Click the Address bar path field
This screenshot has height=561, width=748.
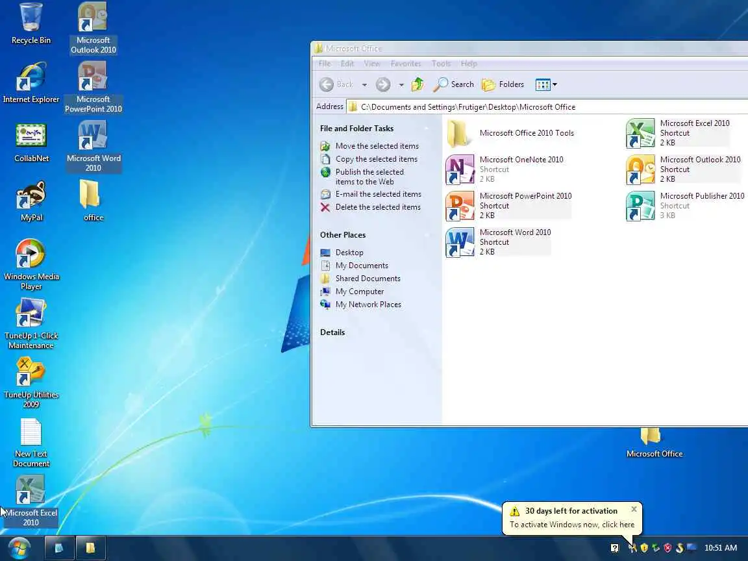547,107
